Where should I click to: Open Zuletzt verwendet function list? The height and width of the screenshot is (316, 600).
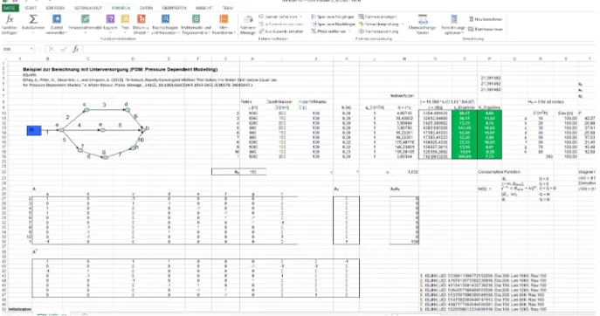pos(57,24)
